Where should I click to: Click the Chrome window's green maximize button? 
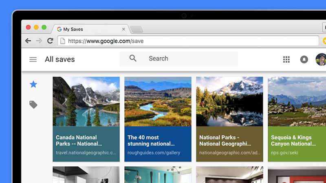pos(44,27)
